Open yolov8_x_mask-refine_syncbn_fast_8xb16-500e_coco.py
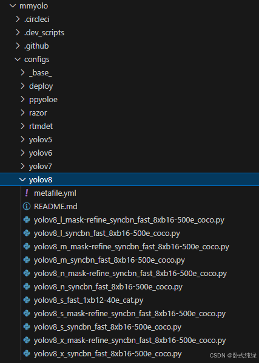The height and width of the screenshot is (363, 259). pyautogui.click(x=130, y=341)
